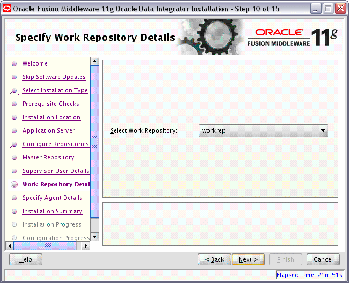Jump to Specify Agent Details step

[52, 198]
